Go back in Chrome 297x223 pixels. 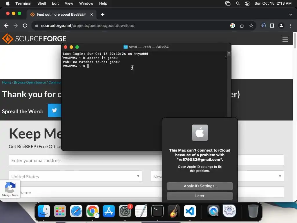[x=6, y=26]
